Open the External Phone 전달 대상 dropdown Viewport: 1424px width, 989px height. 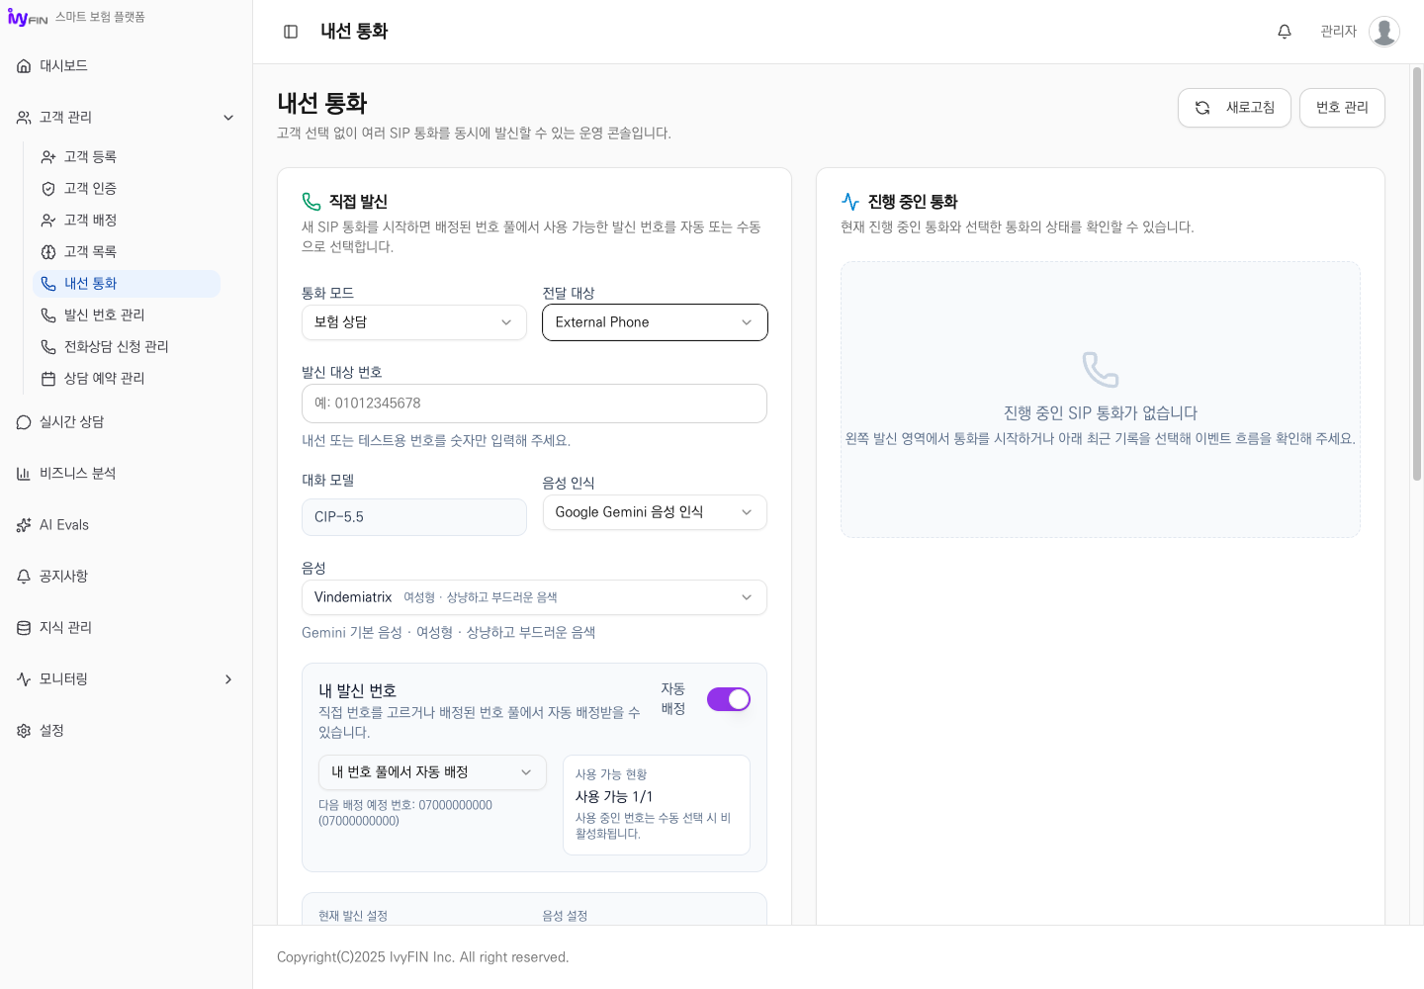click(655, 322)
